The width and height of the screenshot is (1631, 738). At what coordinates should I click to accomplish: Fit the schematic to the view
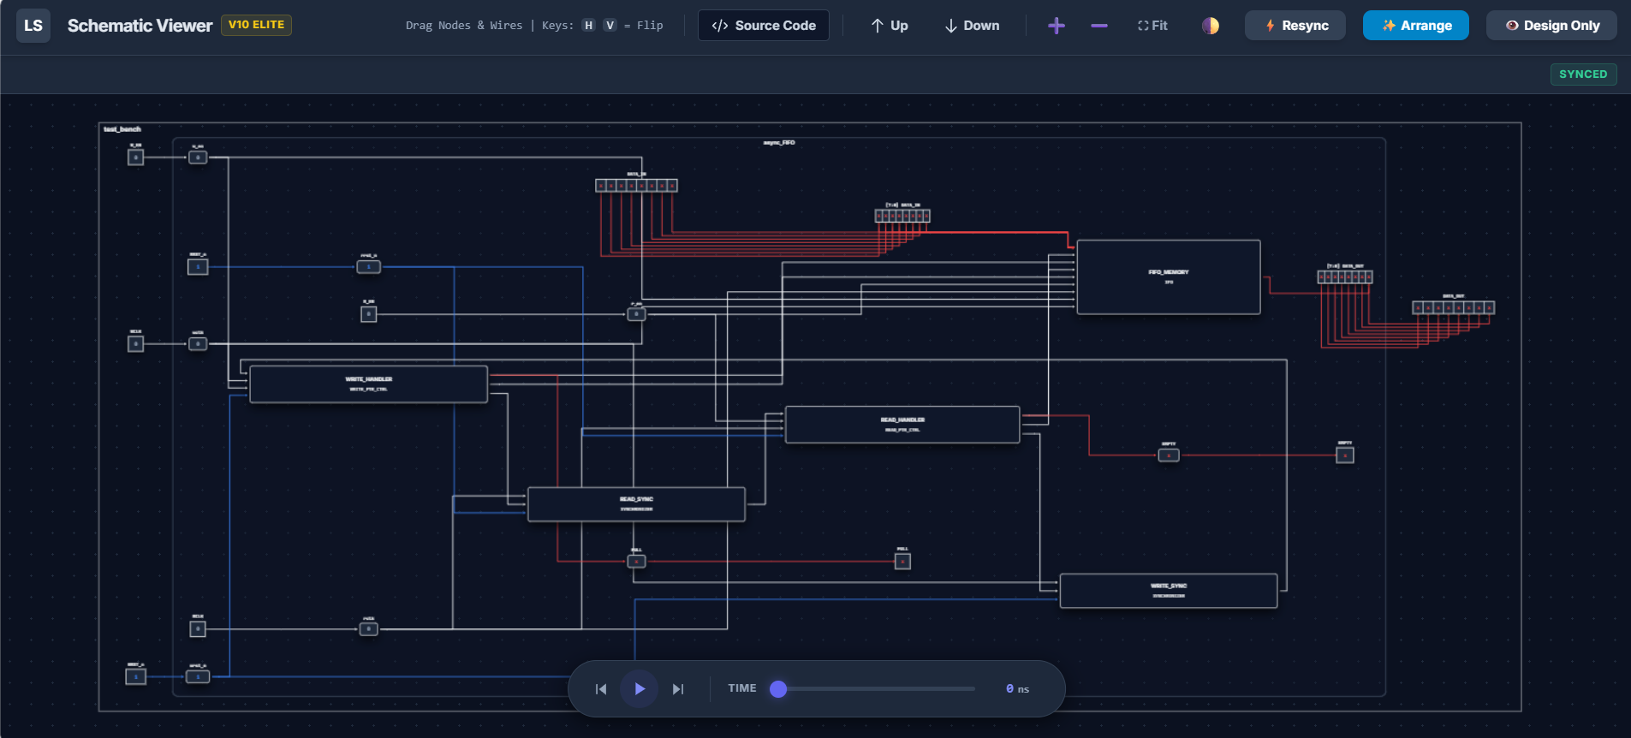pyautogui.click(x=1152, y=26)
